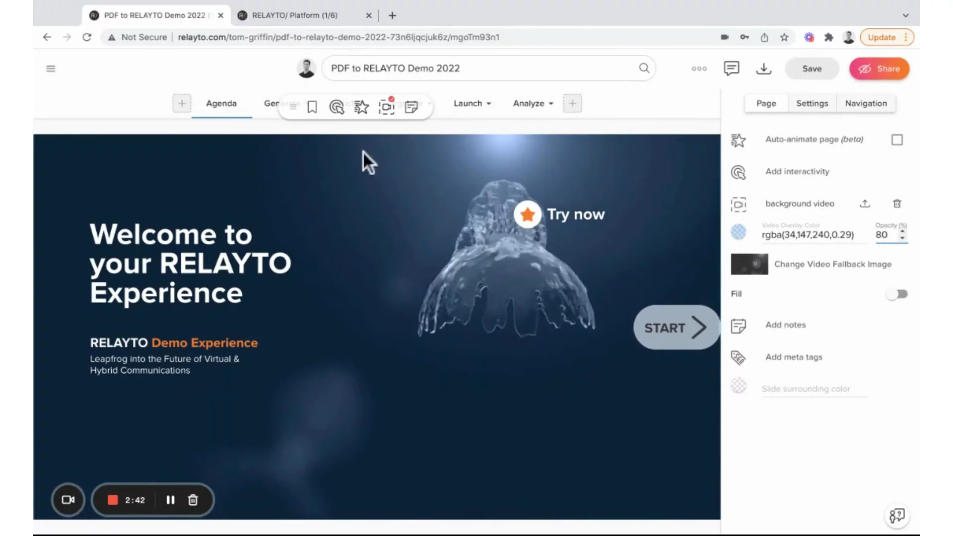Toggle the Fill switch
This screenshot has width=953, height=536.
click(x=897, y=294)
